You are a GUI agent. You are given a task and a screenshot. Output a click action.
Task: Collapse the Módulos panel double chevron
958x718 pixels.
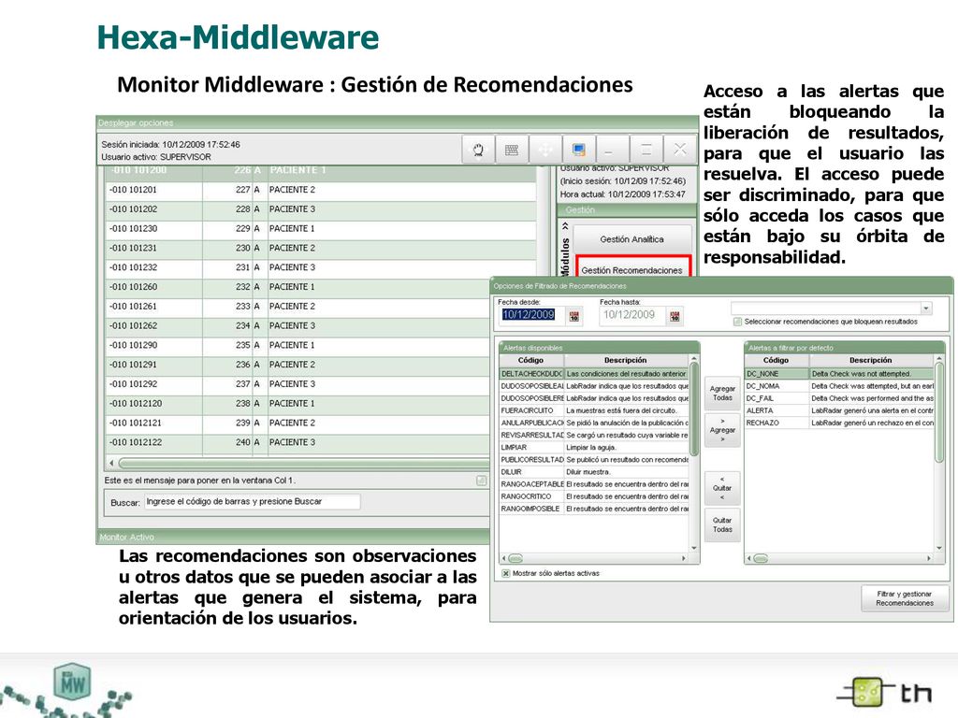[565, 226]
